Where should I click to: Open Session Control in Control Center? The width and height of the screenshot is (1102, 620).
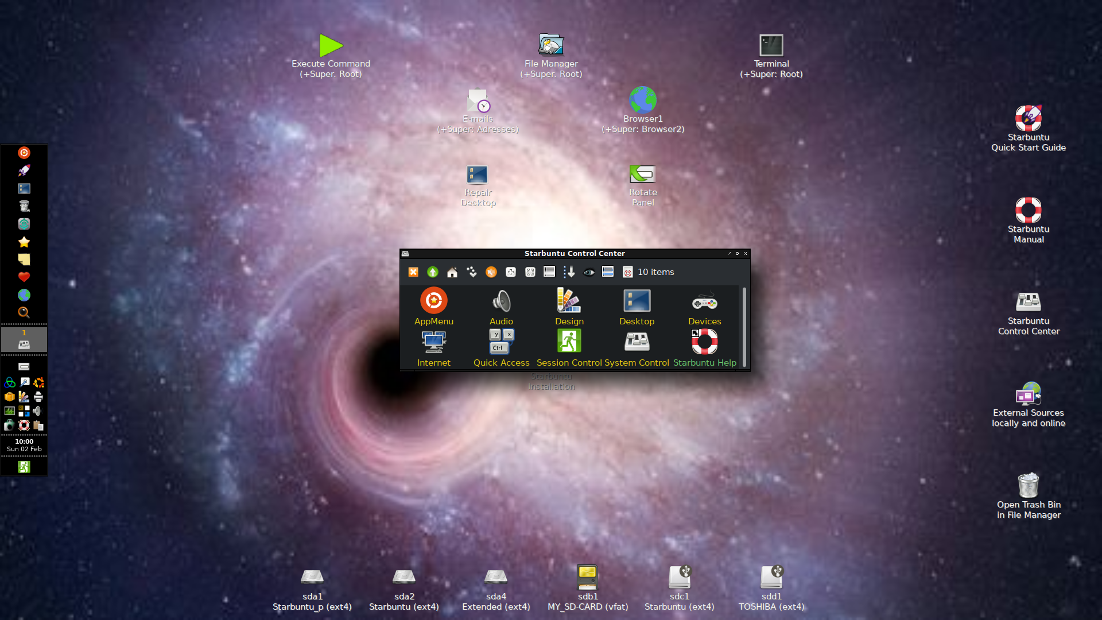click(569, 342)
